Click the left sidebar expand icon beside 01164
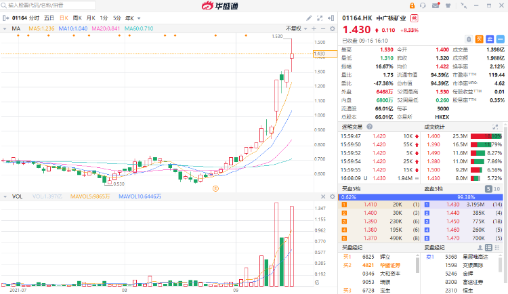 (x=5, y=18)
